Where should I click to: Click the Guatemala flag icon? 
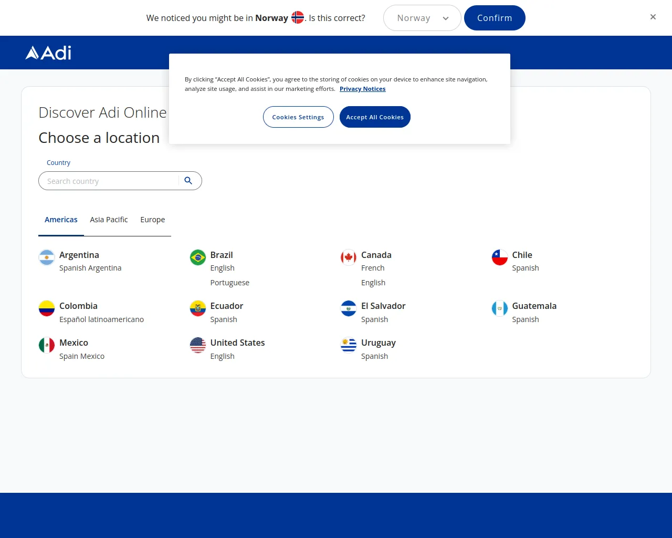500,308
